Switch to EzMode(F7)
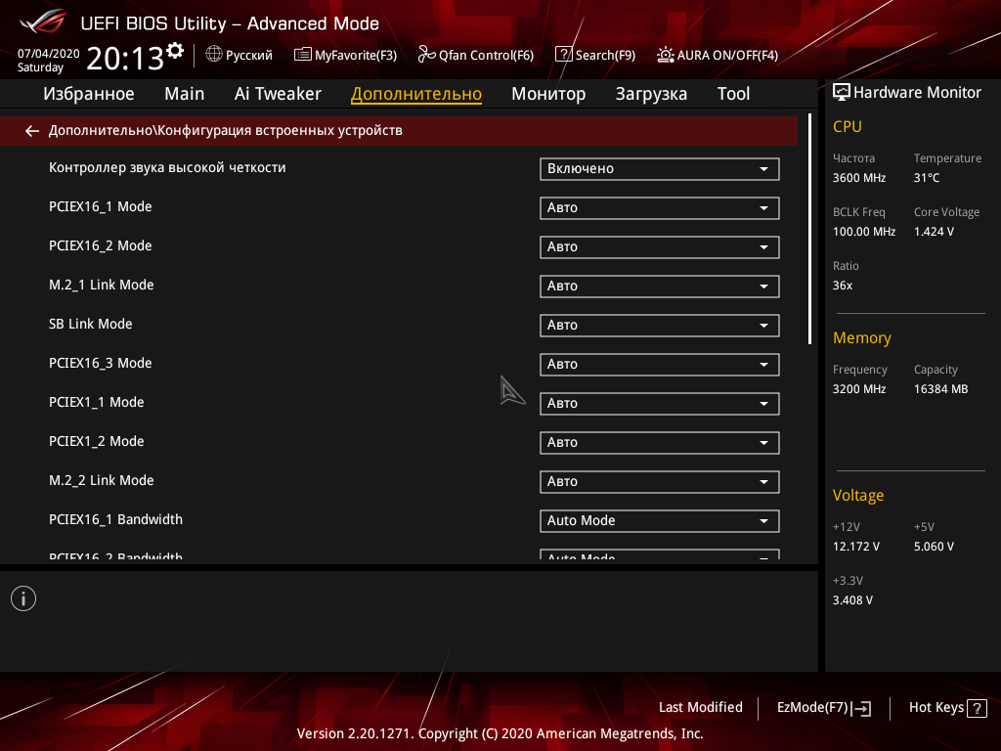Image resolution: width=1001 pixels, height=751 pixels. pyautogui.click(x=823, y=708)
